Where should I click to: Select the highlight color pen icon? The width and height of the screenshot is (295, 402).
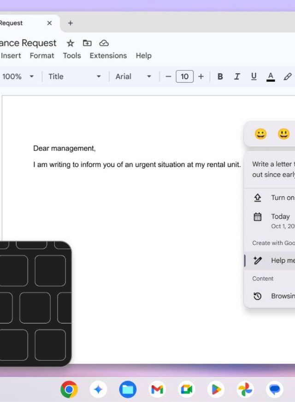coord(288,76)
